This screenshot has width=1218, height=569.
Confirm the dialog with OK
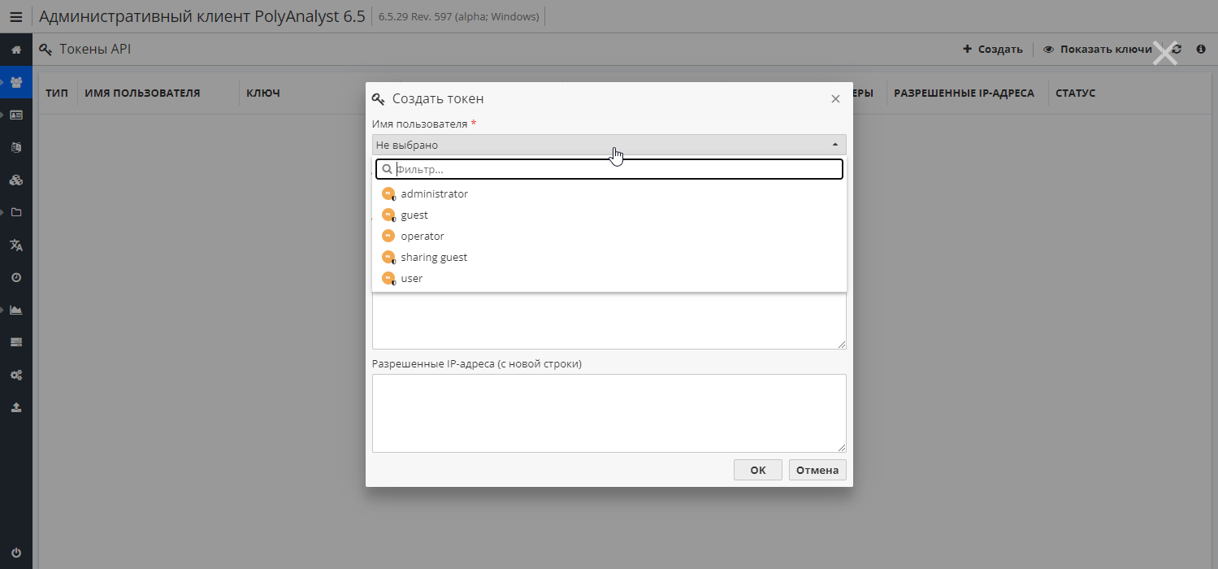(757, 470)
